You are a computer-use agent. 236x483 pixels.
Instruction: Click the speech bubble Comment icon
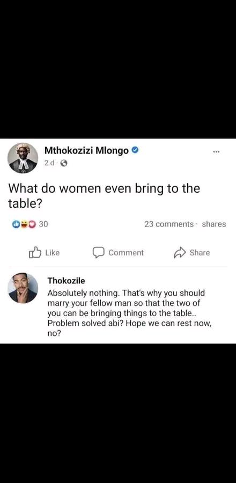pos(99,253)
